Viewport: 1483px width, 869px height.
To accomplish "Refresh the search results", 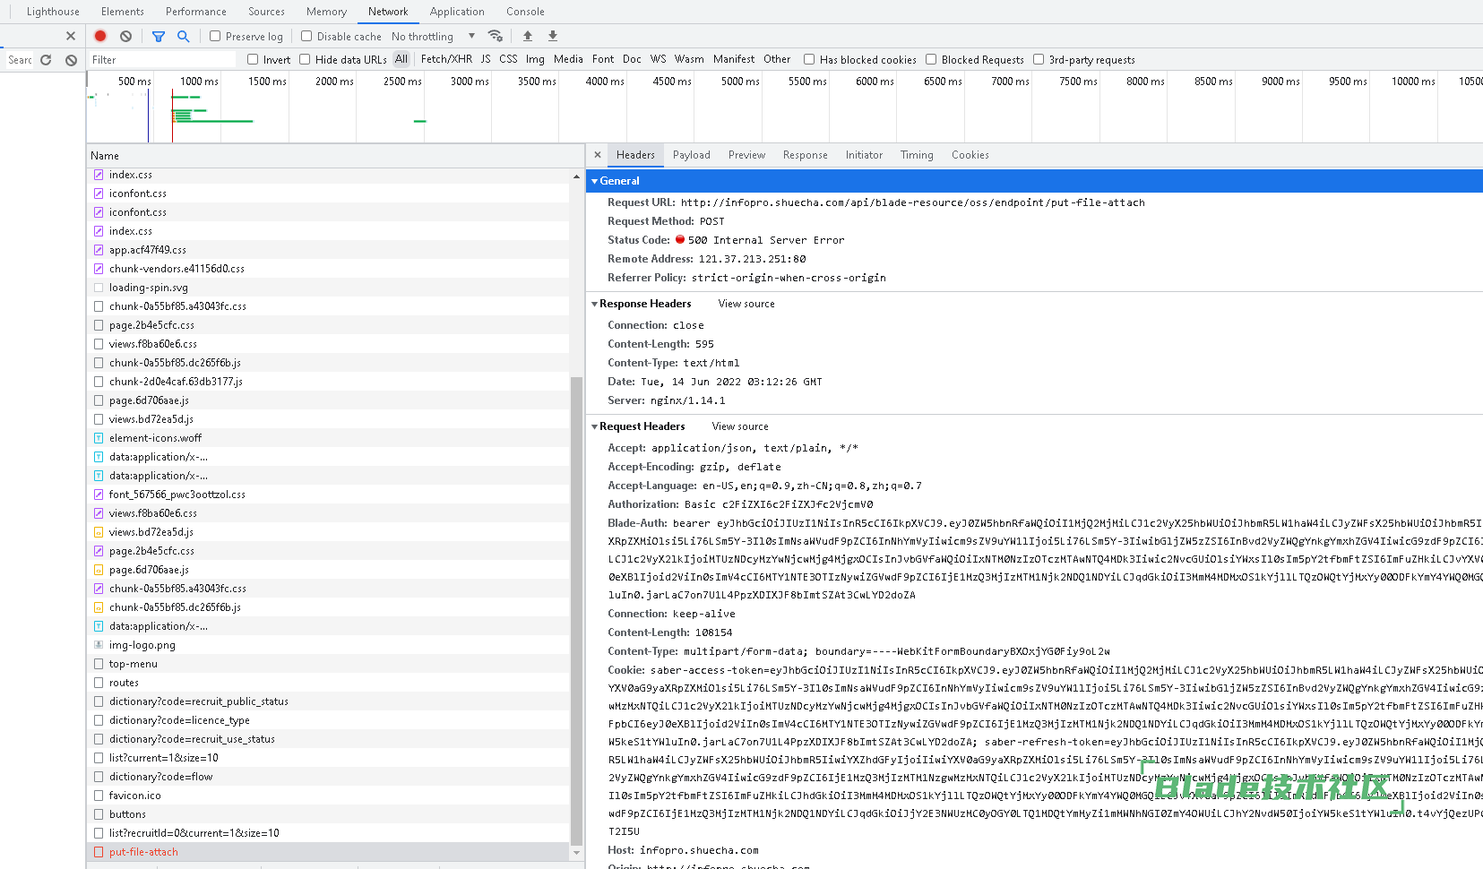I will (46, 60).
